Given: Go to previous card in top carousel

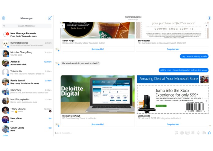Looking at the screenshot, I should click(x=63, y=26).
